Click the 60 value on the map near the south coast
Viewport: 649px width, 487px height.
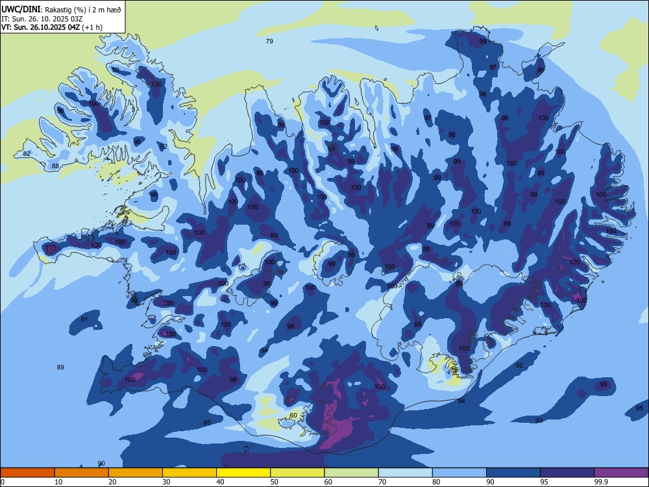293,416
